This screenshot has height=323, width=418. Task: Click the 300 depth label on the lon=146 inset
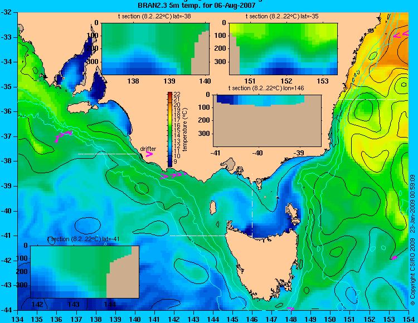coord(205,134)
